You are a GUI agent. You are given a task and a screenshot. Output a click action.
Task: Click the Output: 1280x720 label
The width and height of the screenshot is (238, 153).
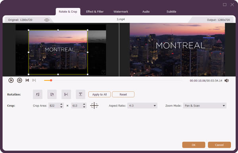[x=218, y=20]
